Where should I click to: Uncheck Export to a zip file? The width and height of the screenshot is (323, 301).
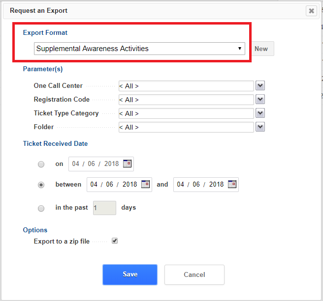tap(115, 241)
